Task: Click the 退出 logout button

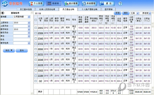Action: tap(107, 4)
